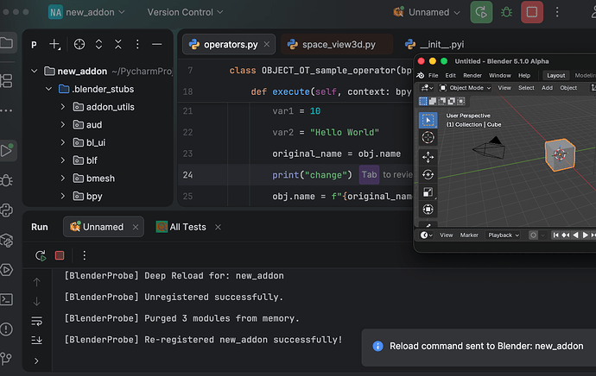Click the green Rerun button in top toolbar
This screenshot has height=376, width=596.
481,12
